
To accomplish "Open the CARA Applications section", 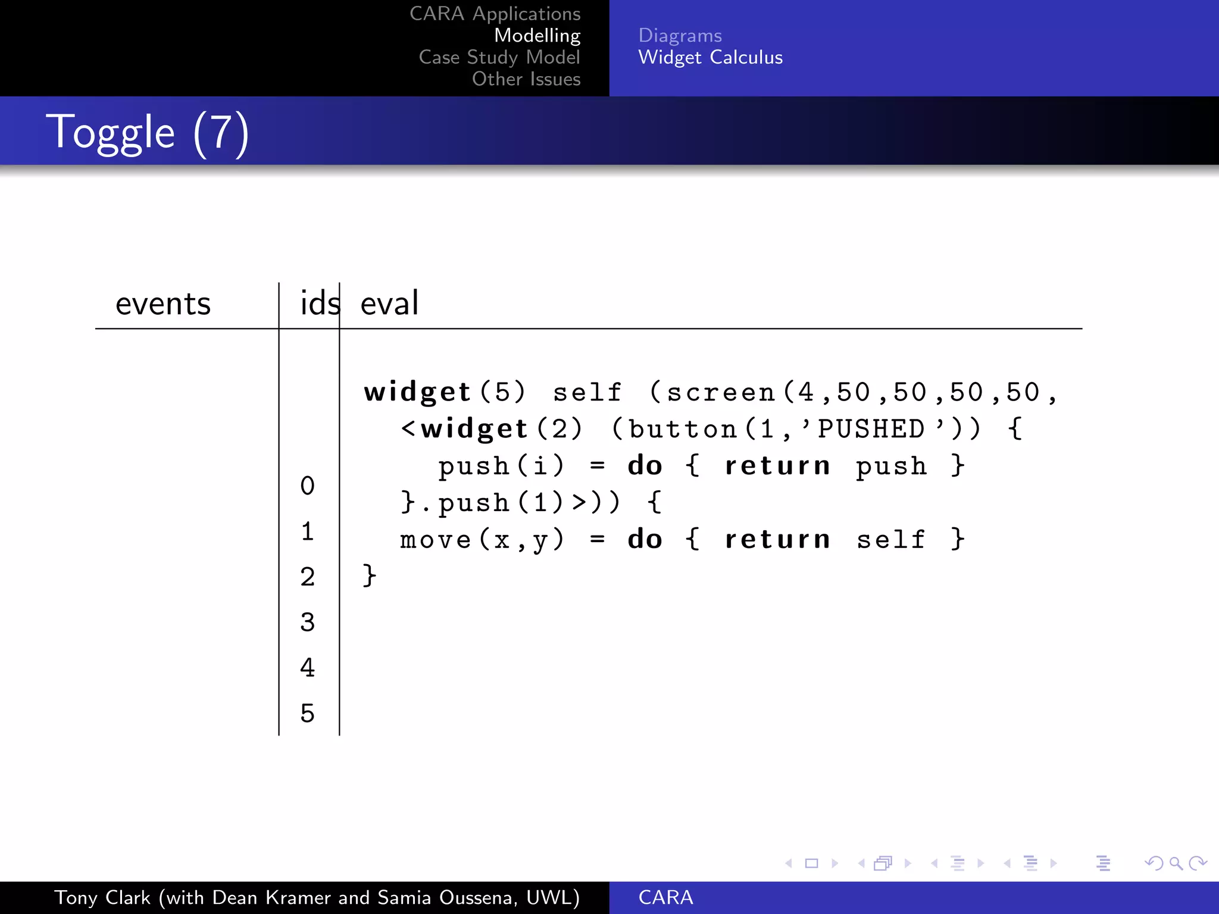I will tap(495, 14).
